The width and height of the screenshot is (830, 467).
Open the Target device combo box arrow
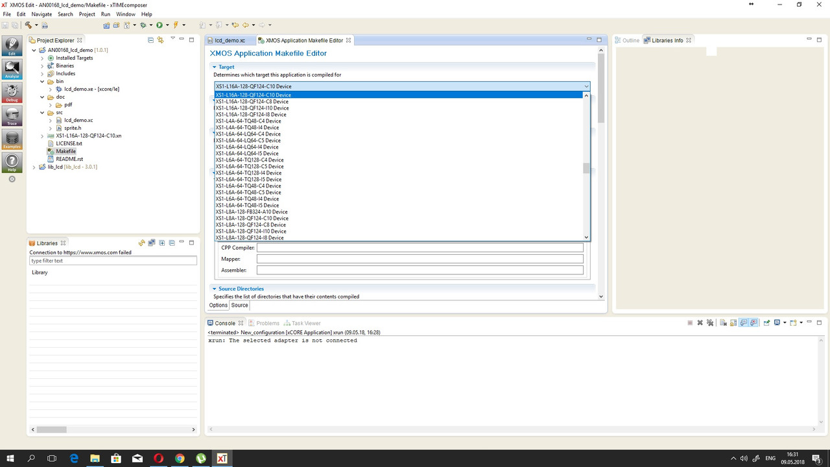(x=586, y=86)
